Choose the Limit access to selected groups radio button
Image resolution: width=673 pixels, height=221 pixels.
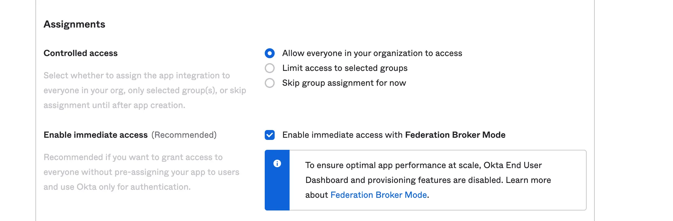tap(270, 68)
